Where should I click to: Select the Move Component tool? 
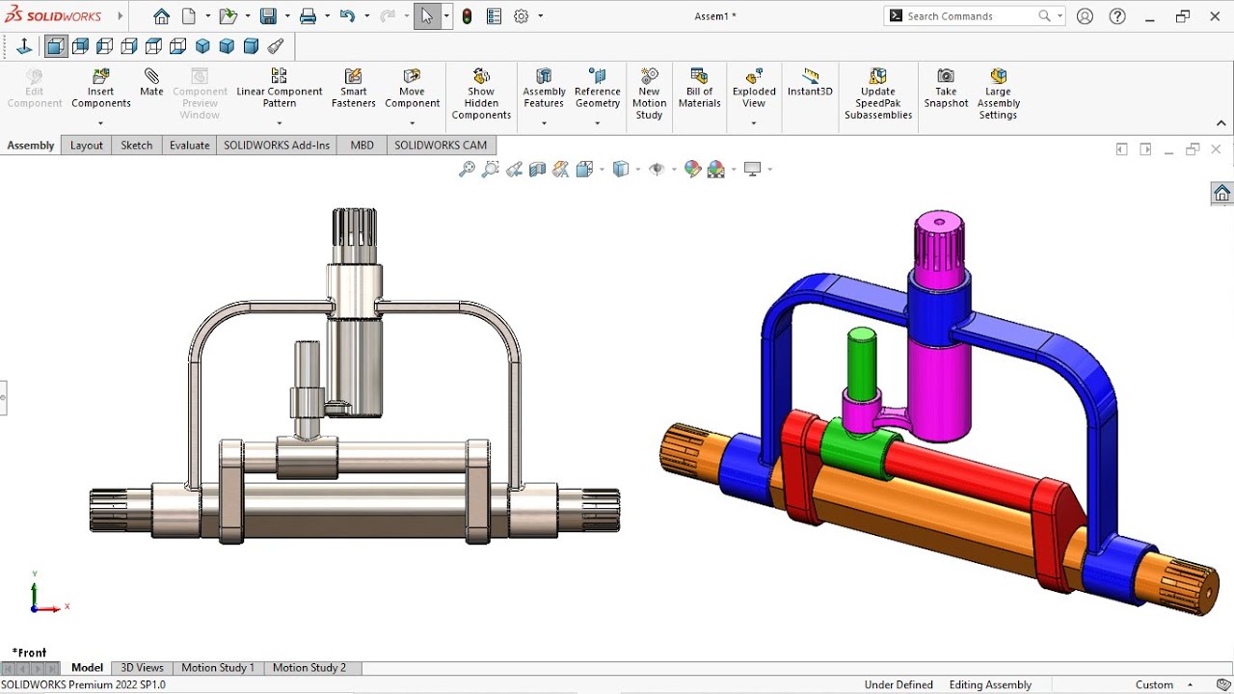(412, 89)
